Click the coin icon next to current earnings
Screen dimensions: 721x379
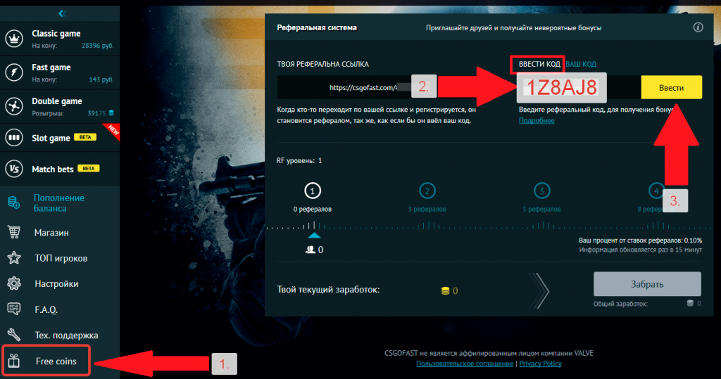pos(445,291)
